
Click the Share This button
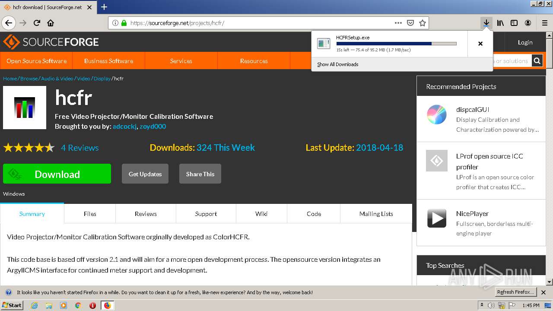pos(200,174)
